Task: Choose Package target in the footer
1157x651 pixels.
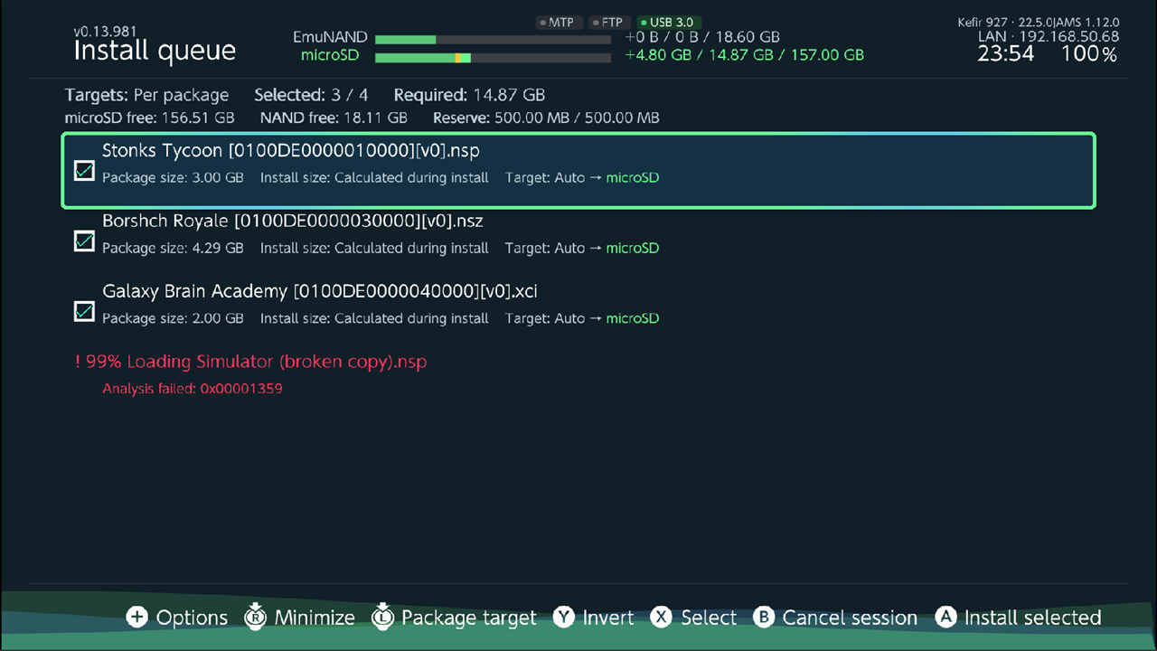Action: (469, 618)
